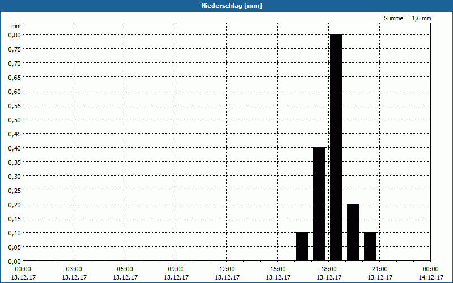Click the 18:00 time axis label
The height and width of the screenshot is (283, 453).
(329, 269)
